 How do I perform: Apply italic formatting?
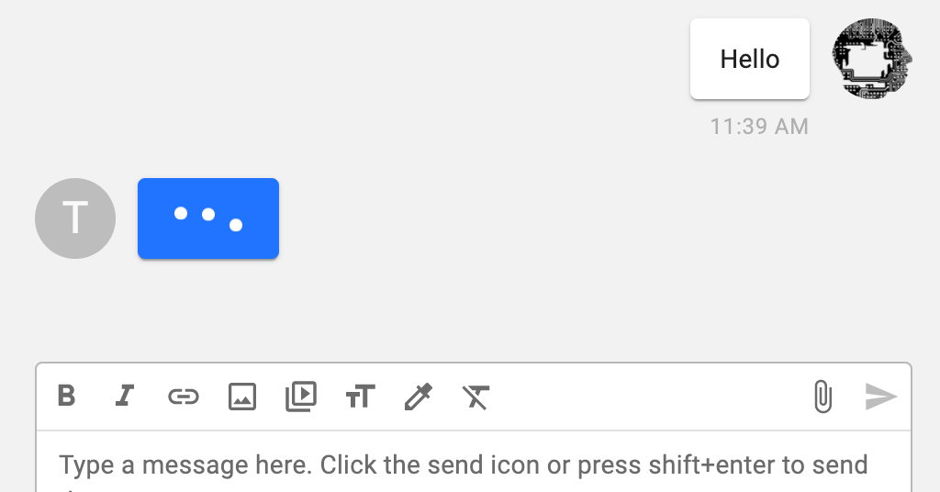[x=125, y=397]
